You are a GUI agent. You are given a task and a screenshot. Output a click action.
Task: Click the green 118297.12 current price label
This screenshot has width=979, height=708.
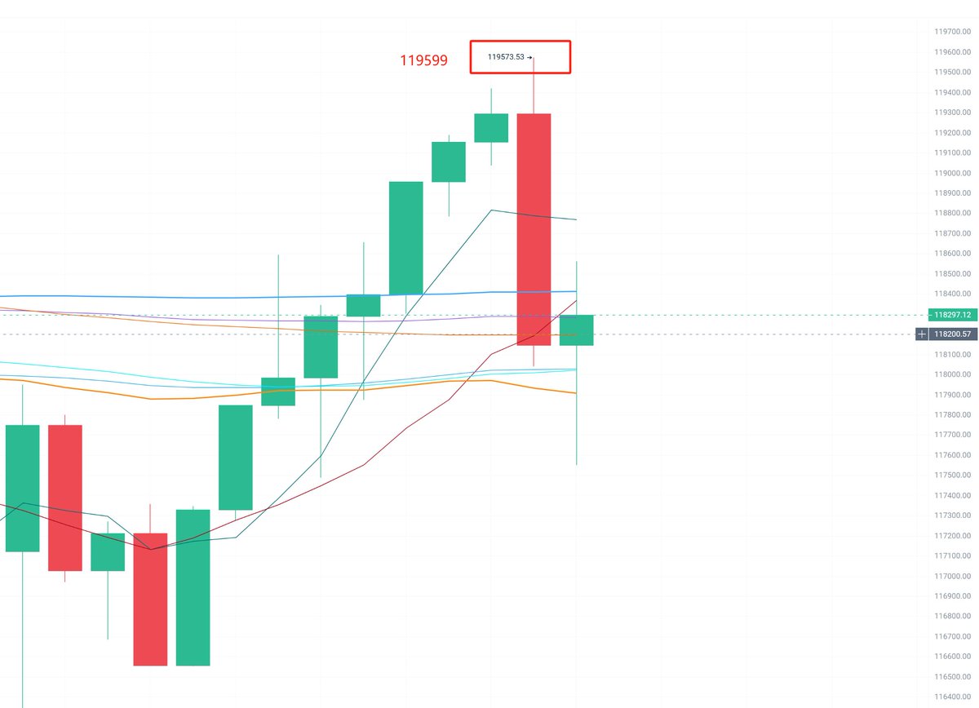click(952, 315)
